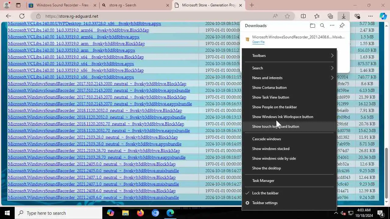Image resolution: width=390 pixels, height=219 pixels.
Task: Open the Edge profile avatar icon
Action: click(x=7, y=5)
